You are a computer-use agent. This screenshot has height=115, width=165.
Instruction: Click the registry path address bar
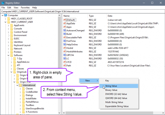point(82,11)
